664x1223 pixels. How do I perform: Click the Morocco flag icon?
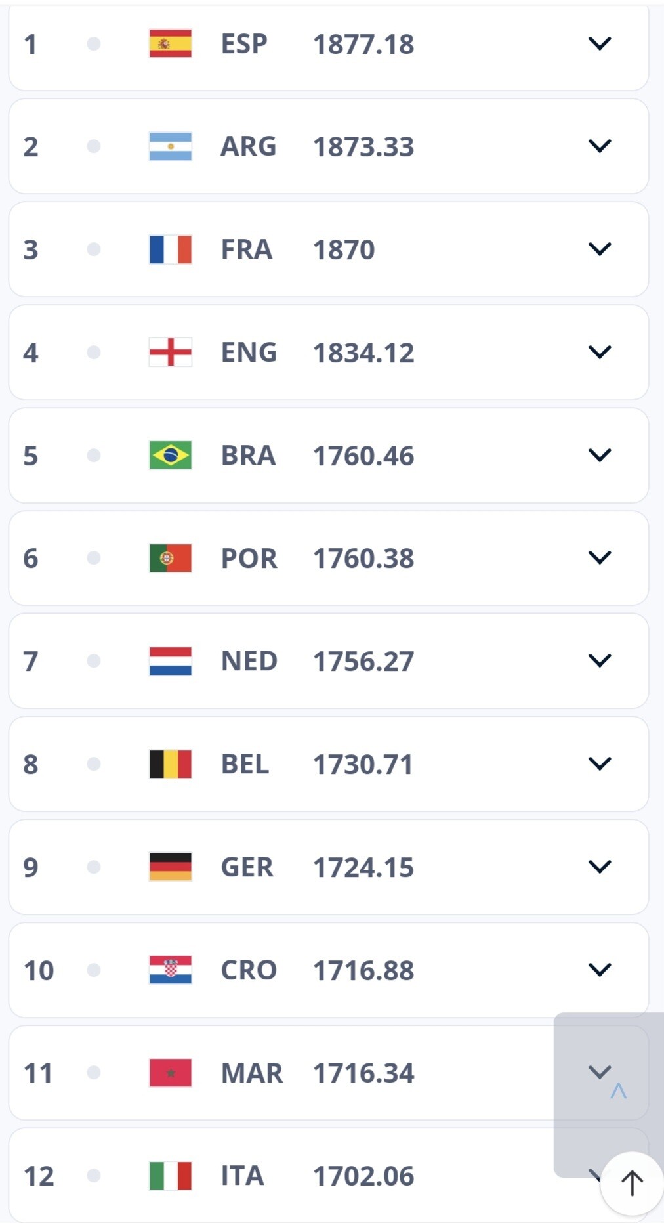(170, 1073)
